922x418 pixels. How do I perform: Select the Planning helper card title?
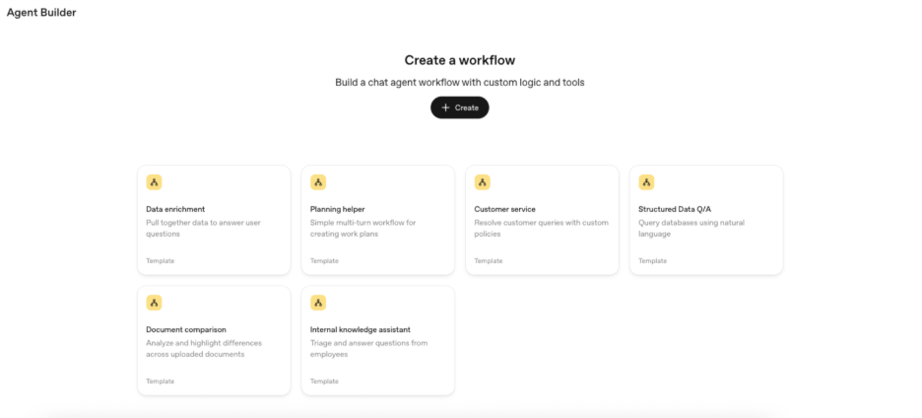(x=338, y=209)
